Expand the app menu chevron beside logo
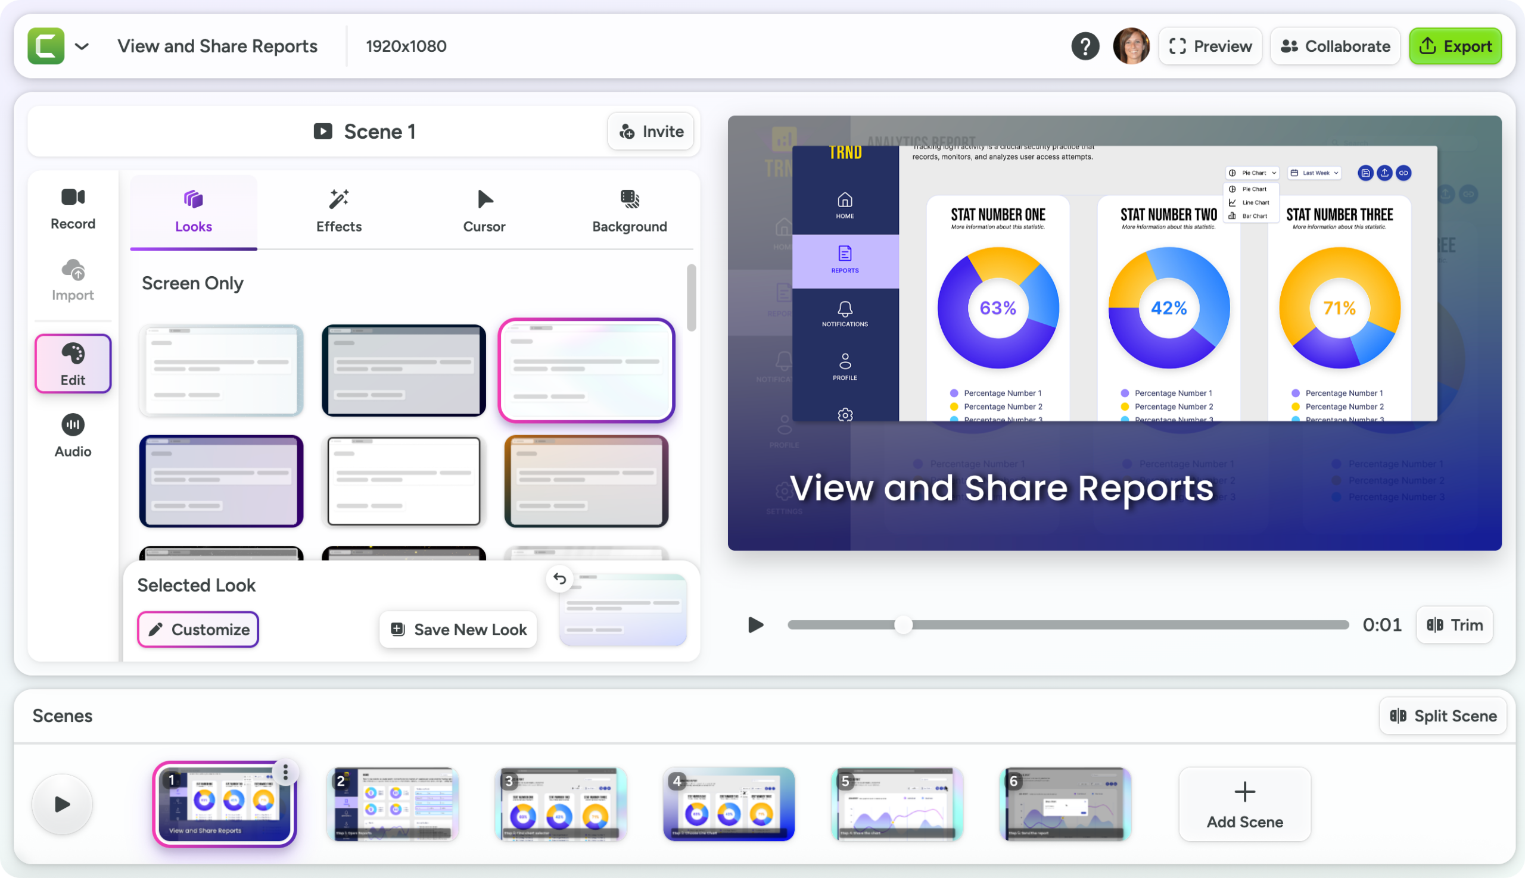 [x=82, y=46]
